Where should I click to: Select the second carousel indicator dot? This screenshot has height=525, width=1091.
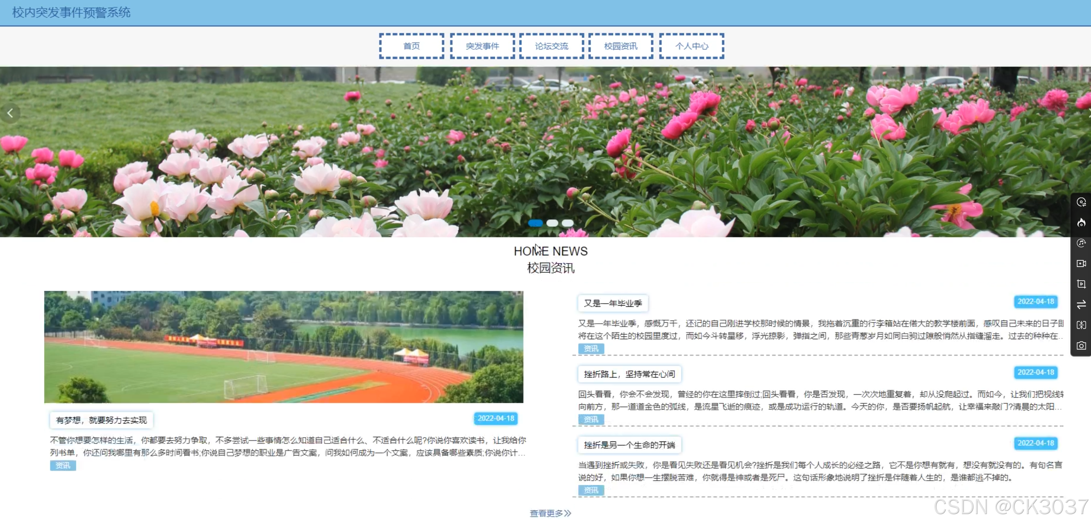[x=552, y=223]
